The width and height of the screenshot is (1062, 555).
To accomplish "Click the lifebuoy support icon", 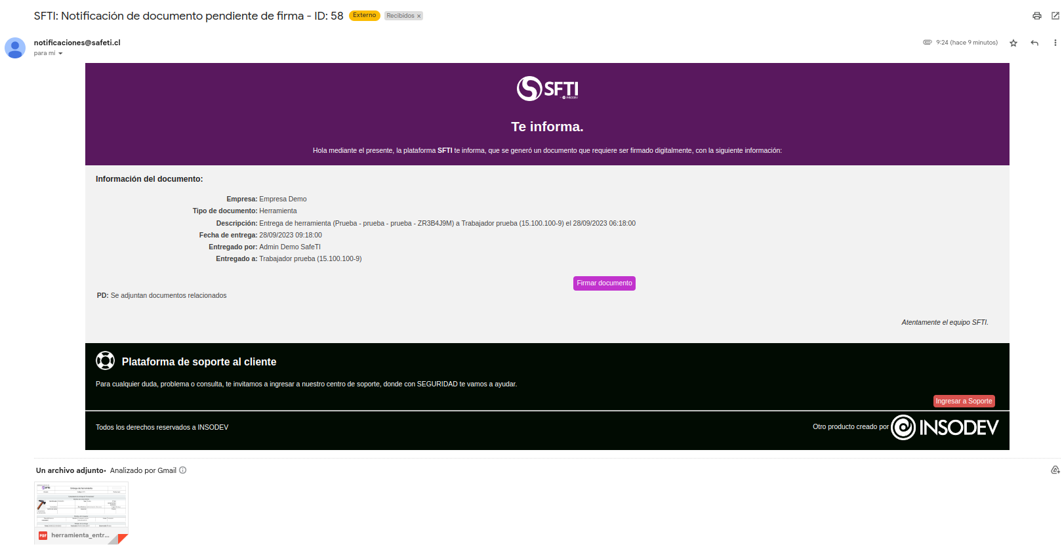I will click(105, 361).
